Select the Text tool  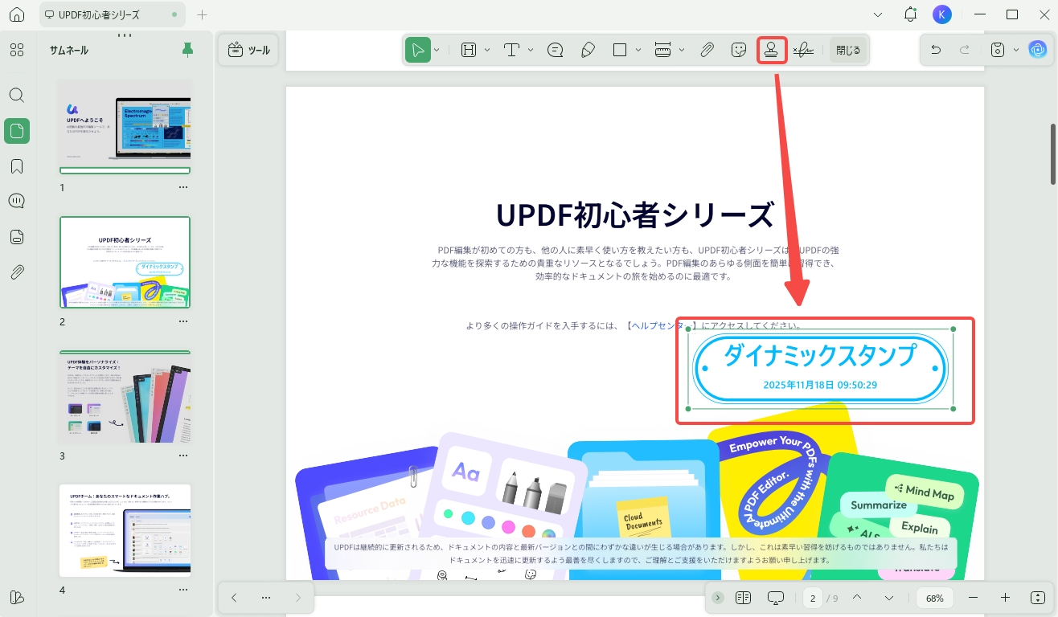(x=512, y=49)
